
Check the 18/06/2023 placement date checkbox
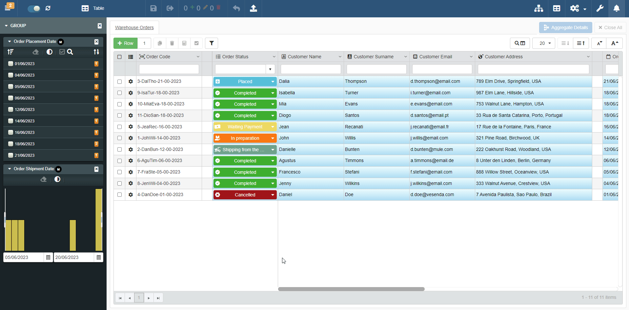11,144
